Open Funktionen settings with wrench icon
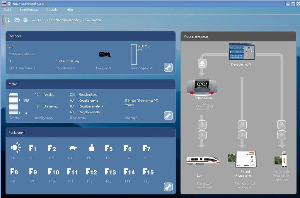The height and width of the screenshot is (198, 300). click(168, 187)
